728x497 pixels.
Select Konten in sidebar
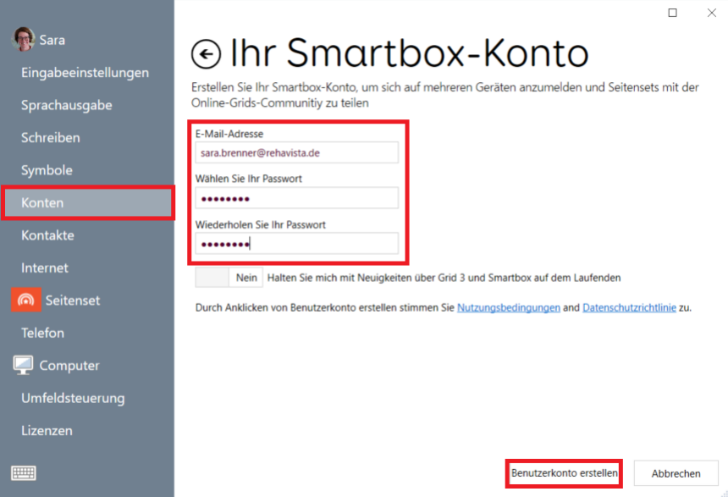(x=88, y=202)
